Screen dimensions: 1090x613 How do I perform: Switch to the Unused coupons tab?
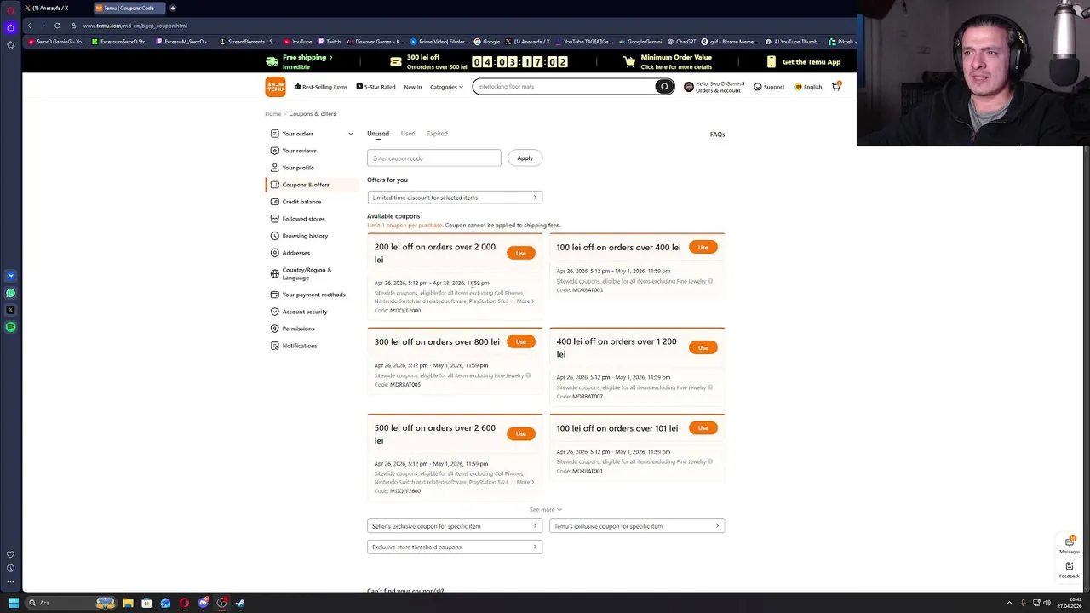(378, 134)
